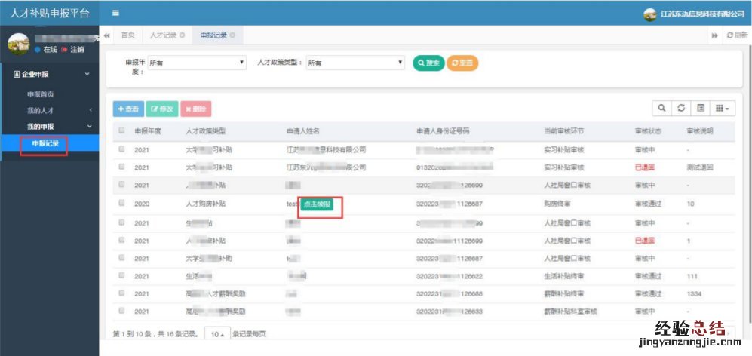Change records-per-page dropdown showing 10

(216, 333)
